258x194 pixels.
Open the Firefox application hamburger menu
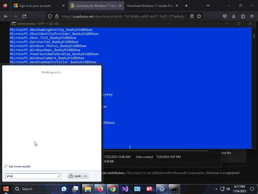point(252,16)
